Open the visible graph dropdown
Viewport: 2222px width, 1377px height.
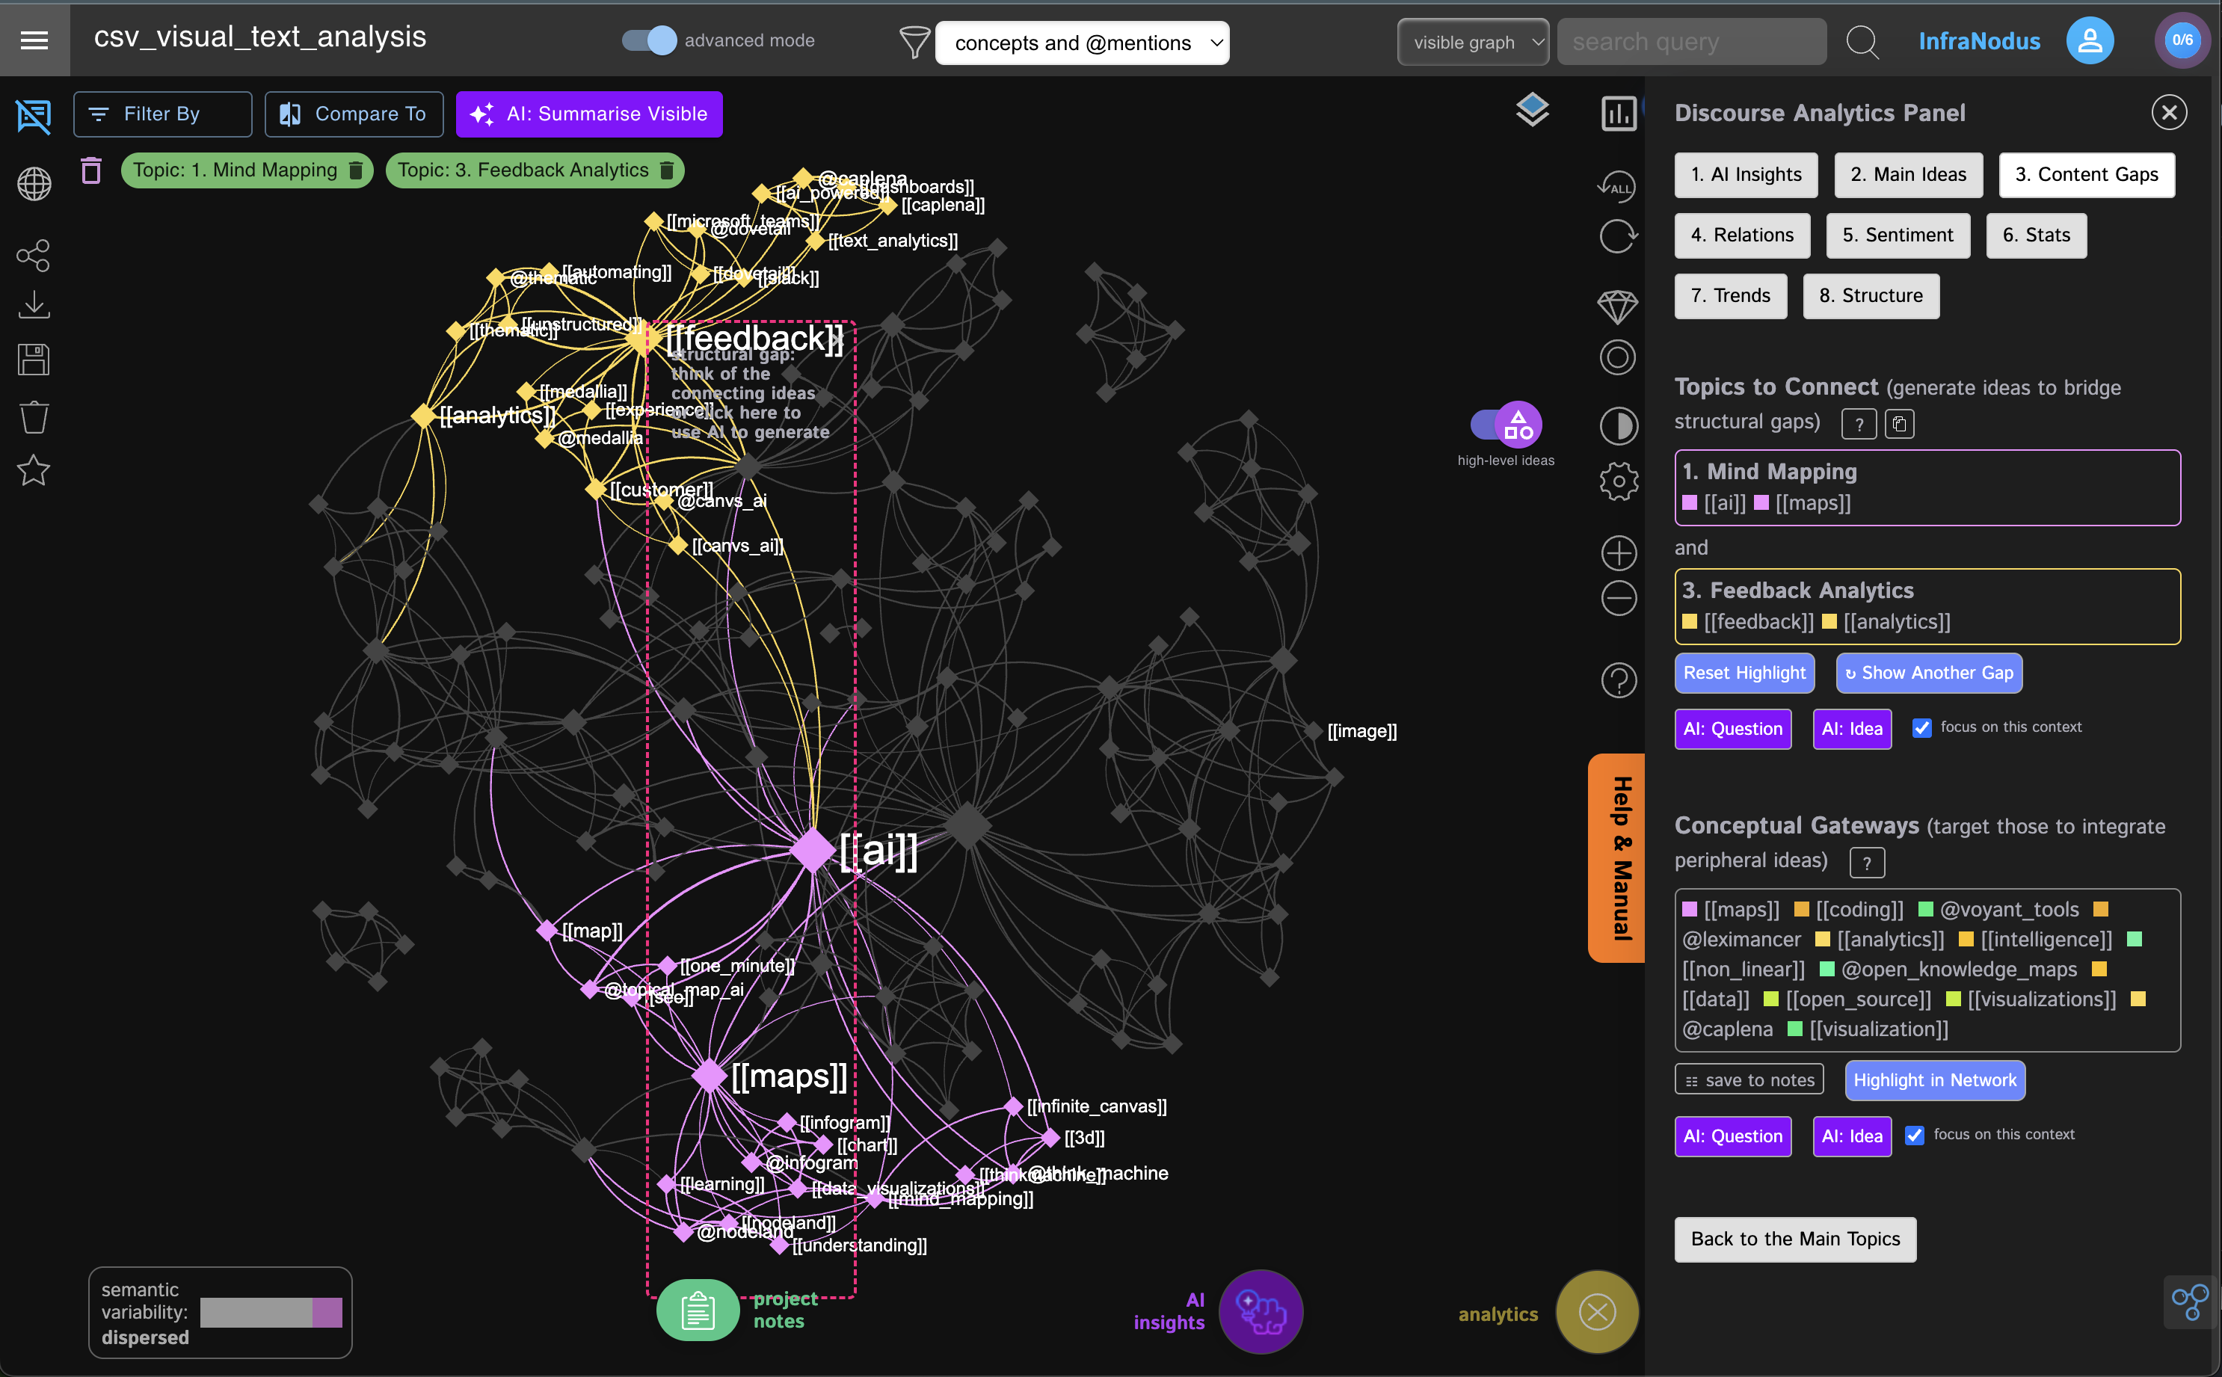tap(1473, 42)
